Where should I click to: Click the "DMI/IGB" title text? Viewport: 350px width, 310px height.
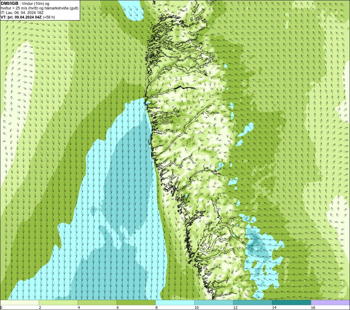point(9,3)
